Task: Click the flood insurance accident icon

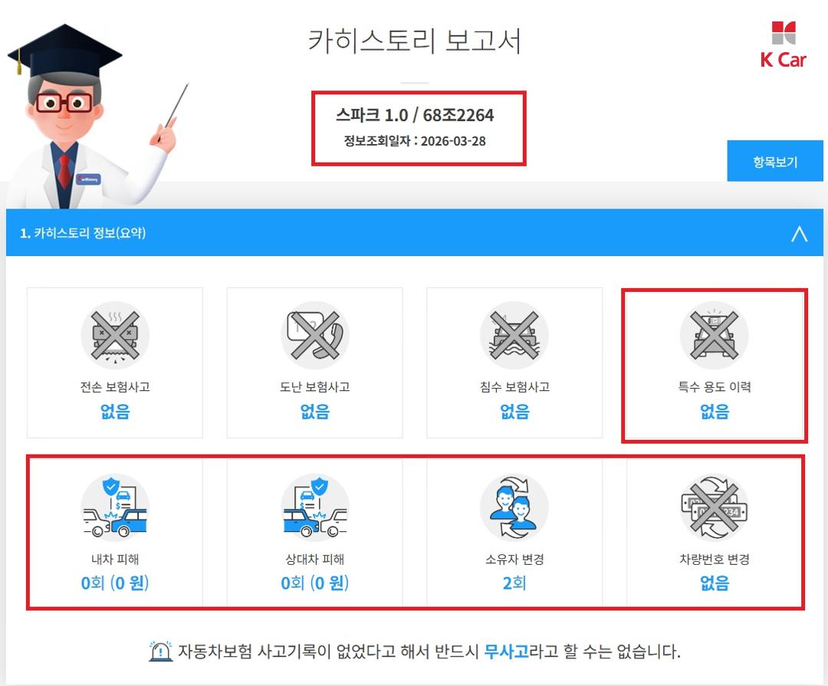Action: click(x=514, y=336)
